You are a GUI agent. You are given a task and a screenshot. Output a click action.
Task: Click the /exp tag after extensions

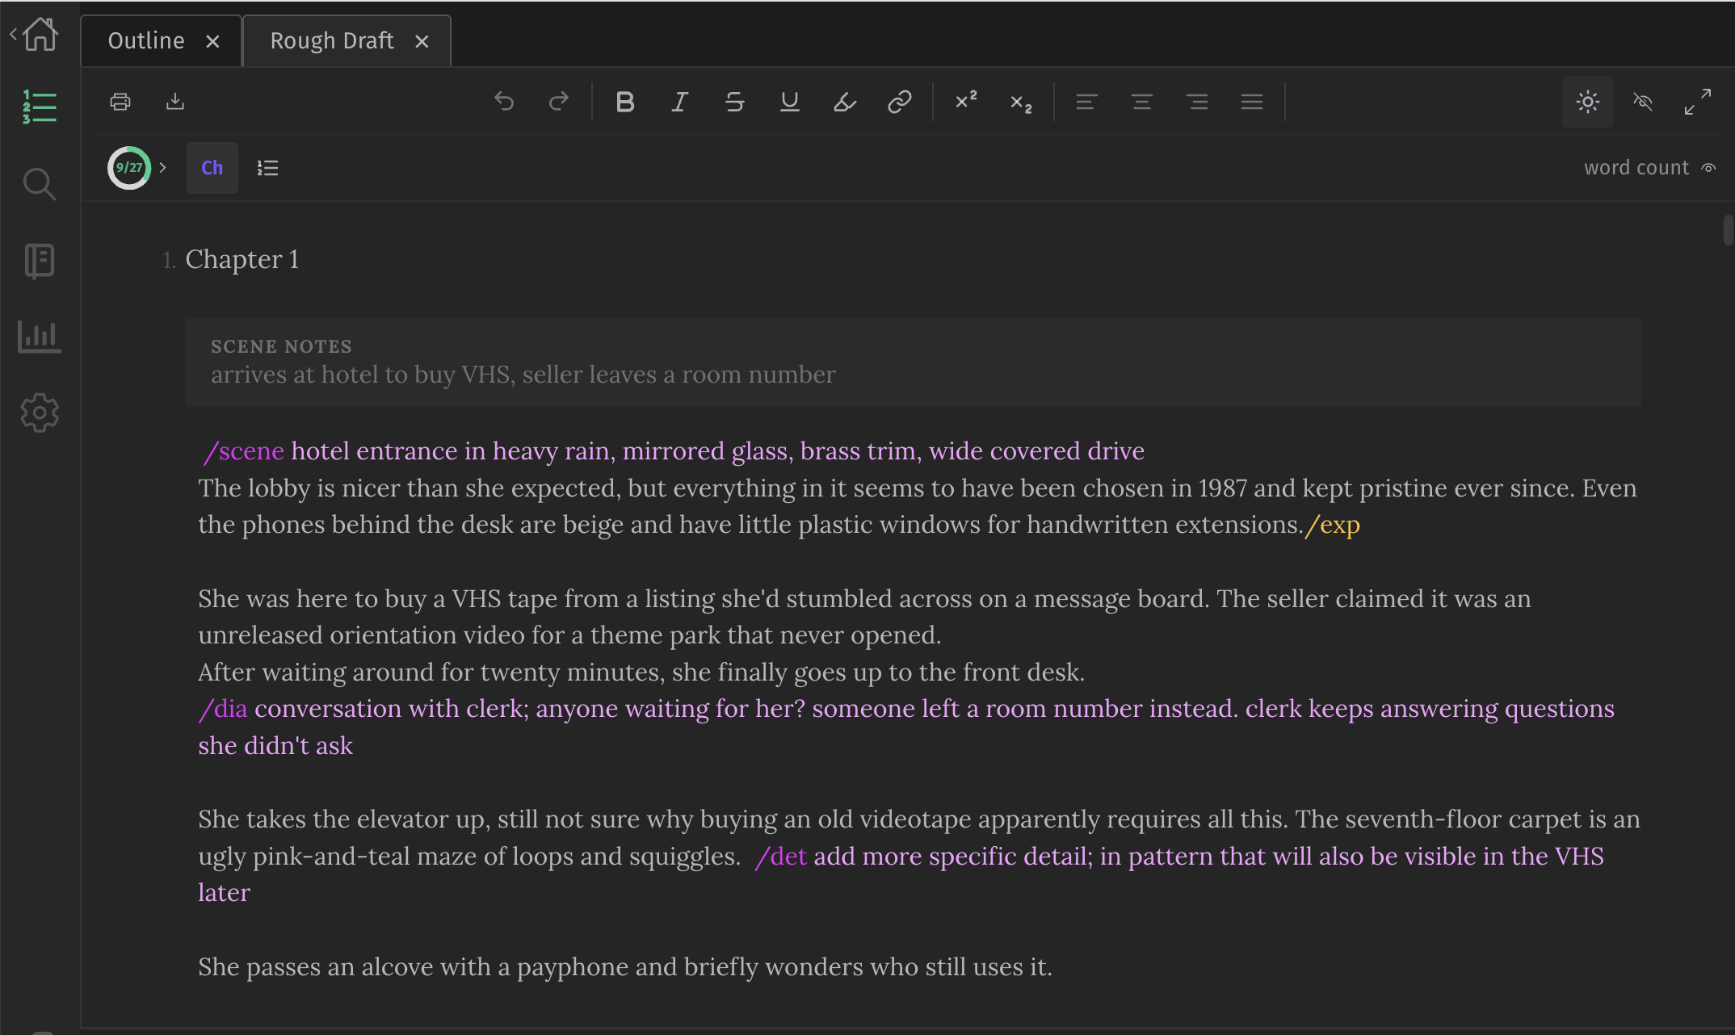[x=1333, y=525]
